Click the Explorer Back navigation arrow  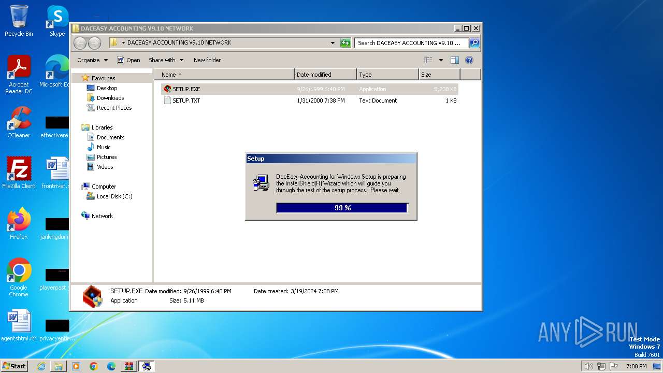point(80,43)
